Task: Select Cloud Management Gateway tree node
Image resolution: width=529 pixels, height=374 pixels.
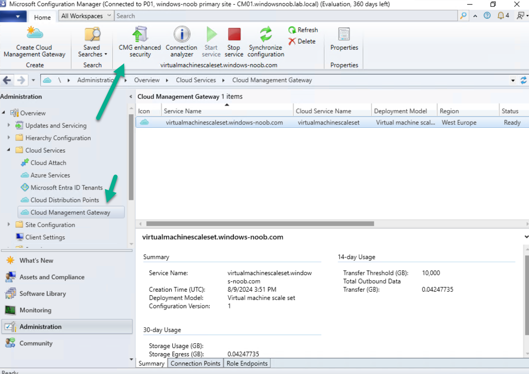Action: [x=71, y=212]
